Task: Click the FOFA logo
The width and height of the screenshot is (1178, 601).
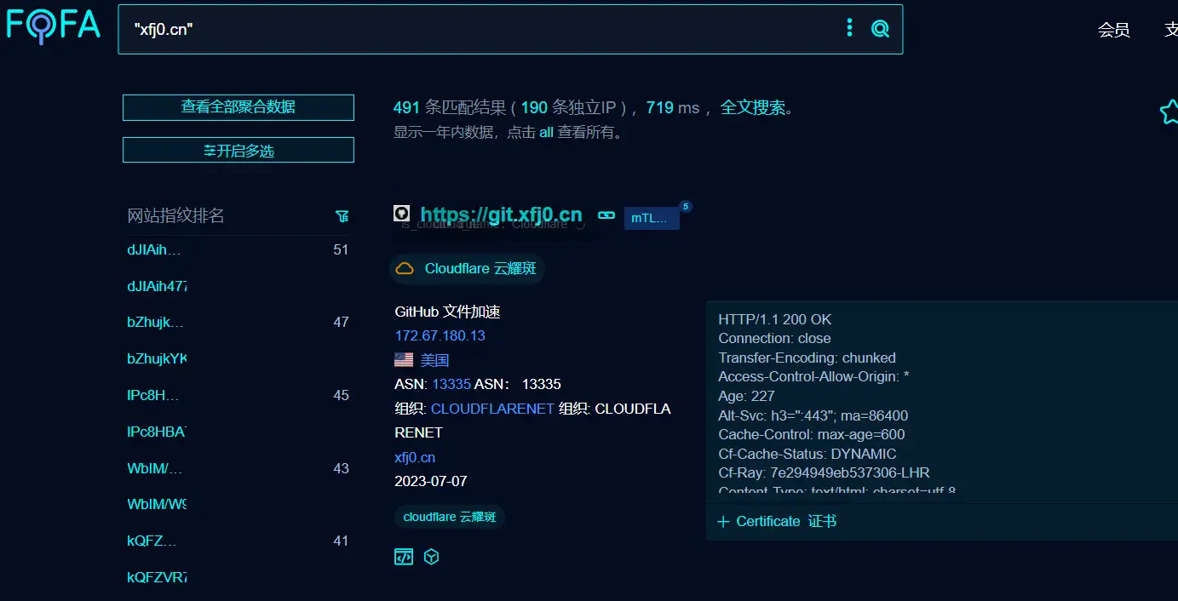Action: tap(53, 26)
